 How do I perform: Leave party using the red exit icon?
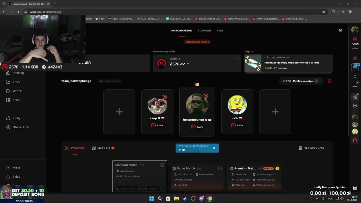[330, 81]
